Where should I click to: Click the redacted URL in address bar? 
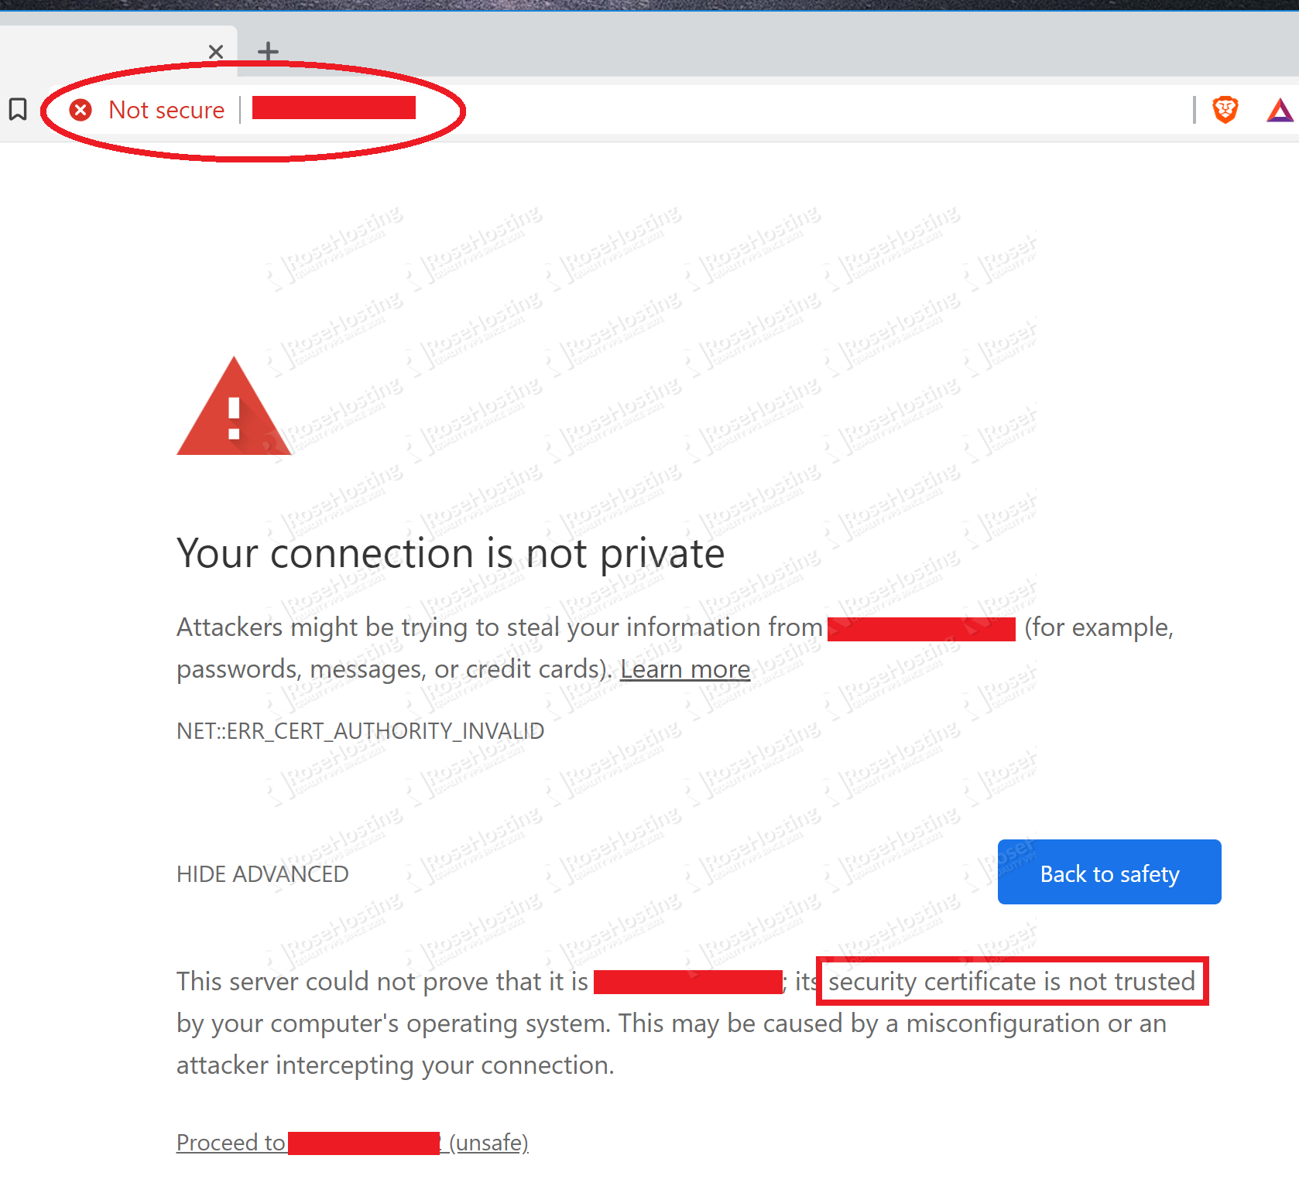click(334, 108)
